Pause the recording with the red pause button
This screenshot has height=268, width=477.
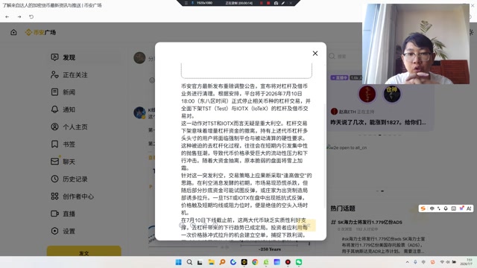click(261, 3)
